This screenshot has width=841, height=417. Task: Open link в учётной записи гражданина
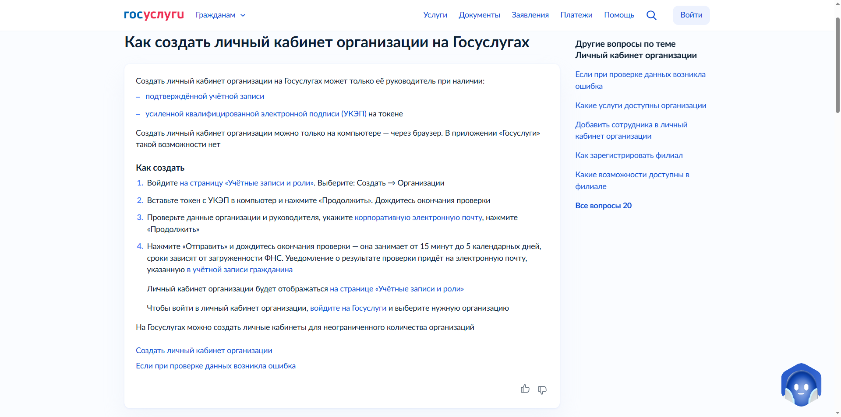click(240, 270)
